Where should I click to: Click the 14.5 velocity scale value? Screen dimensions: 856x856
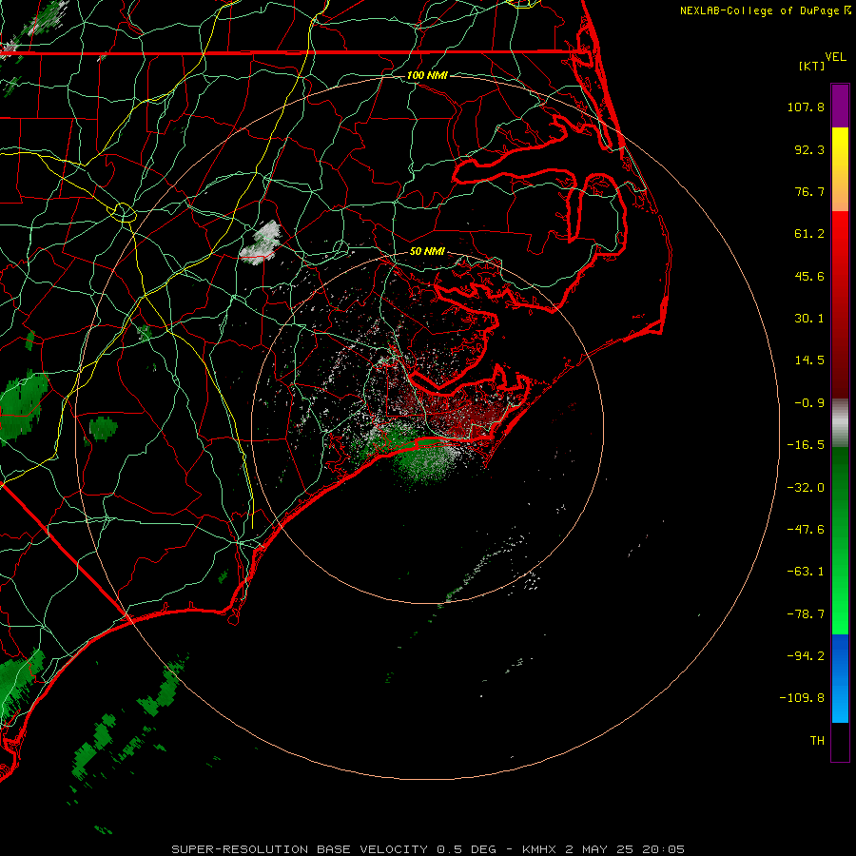pos(809,360)
